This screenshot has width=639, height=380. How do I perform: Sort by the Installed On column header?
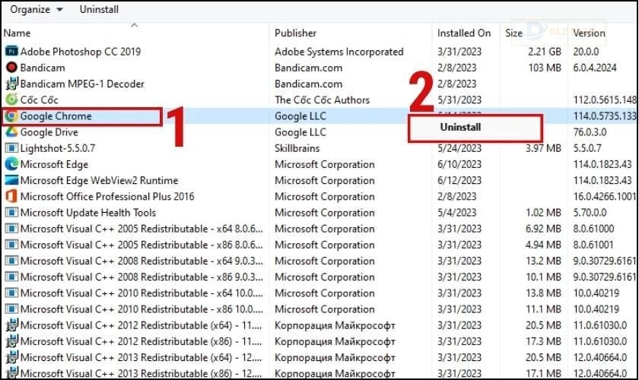point(464,33)
